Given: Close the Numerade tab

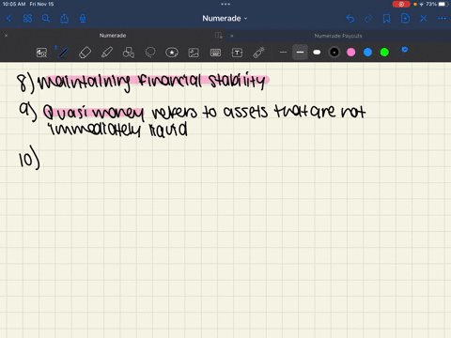Looking at the screenshot, I should 6,36.
